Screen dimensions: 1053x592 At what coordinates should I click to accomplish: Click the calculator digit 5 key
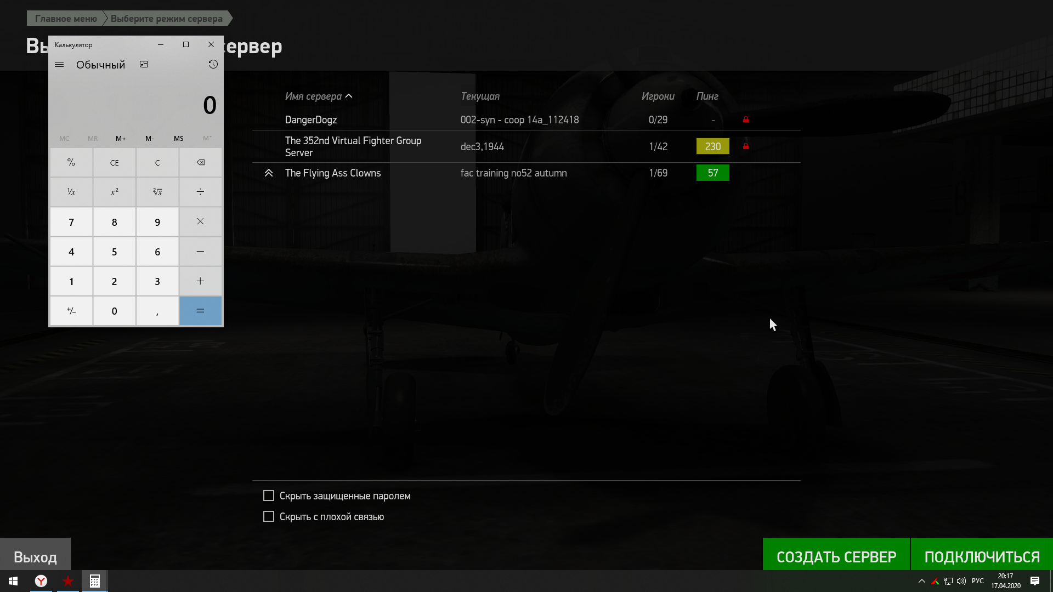114,252
